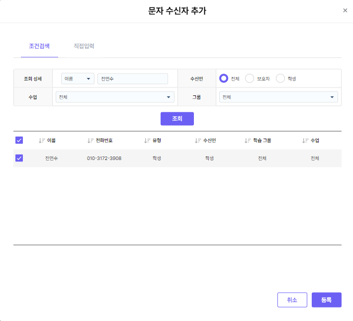Select the 전체 recipient radio button

point(224,79)
